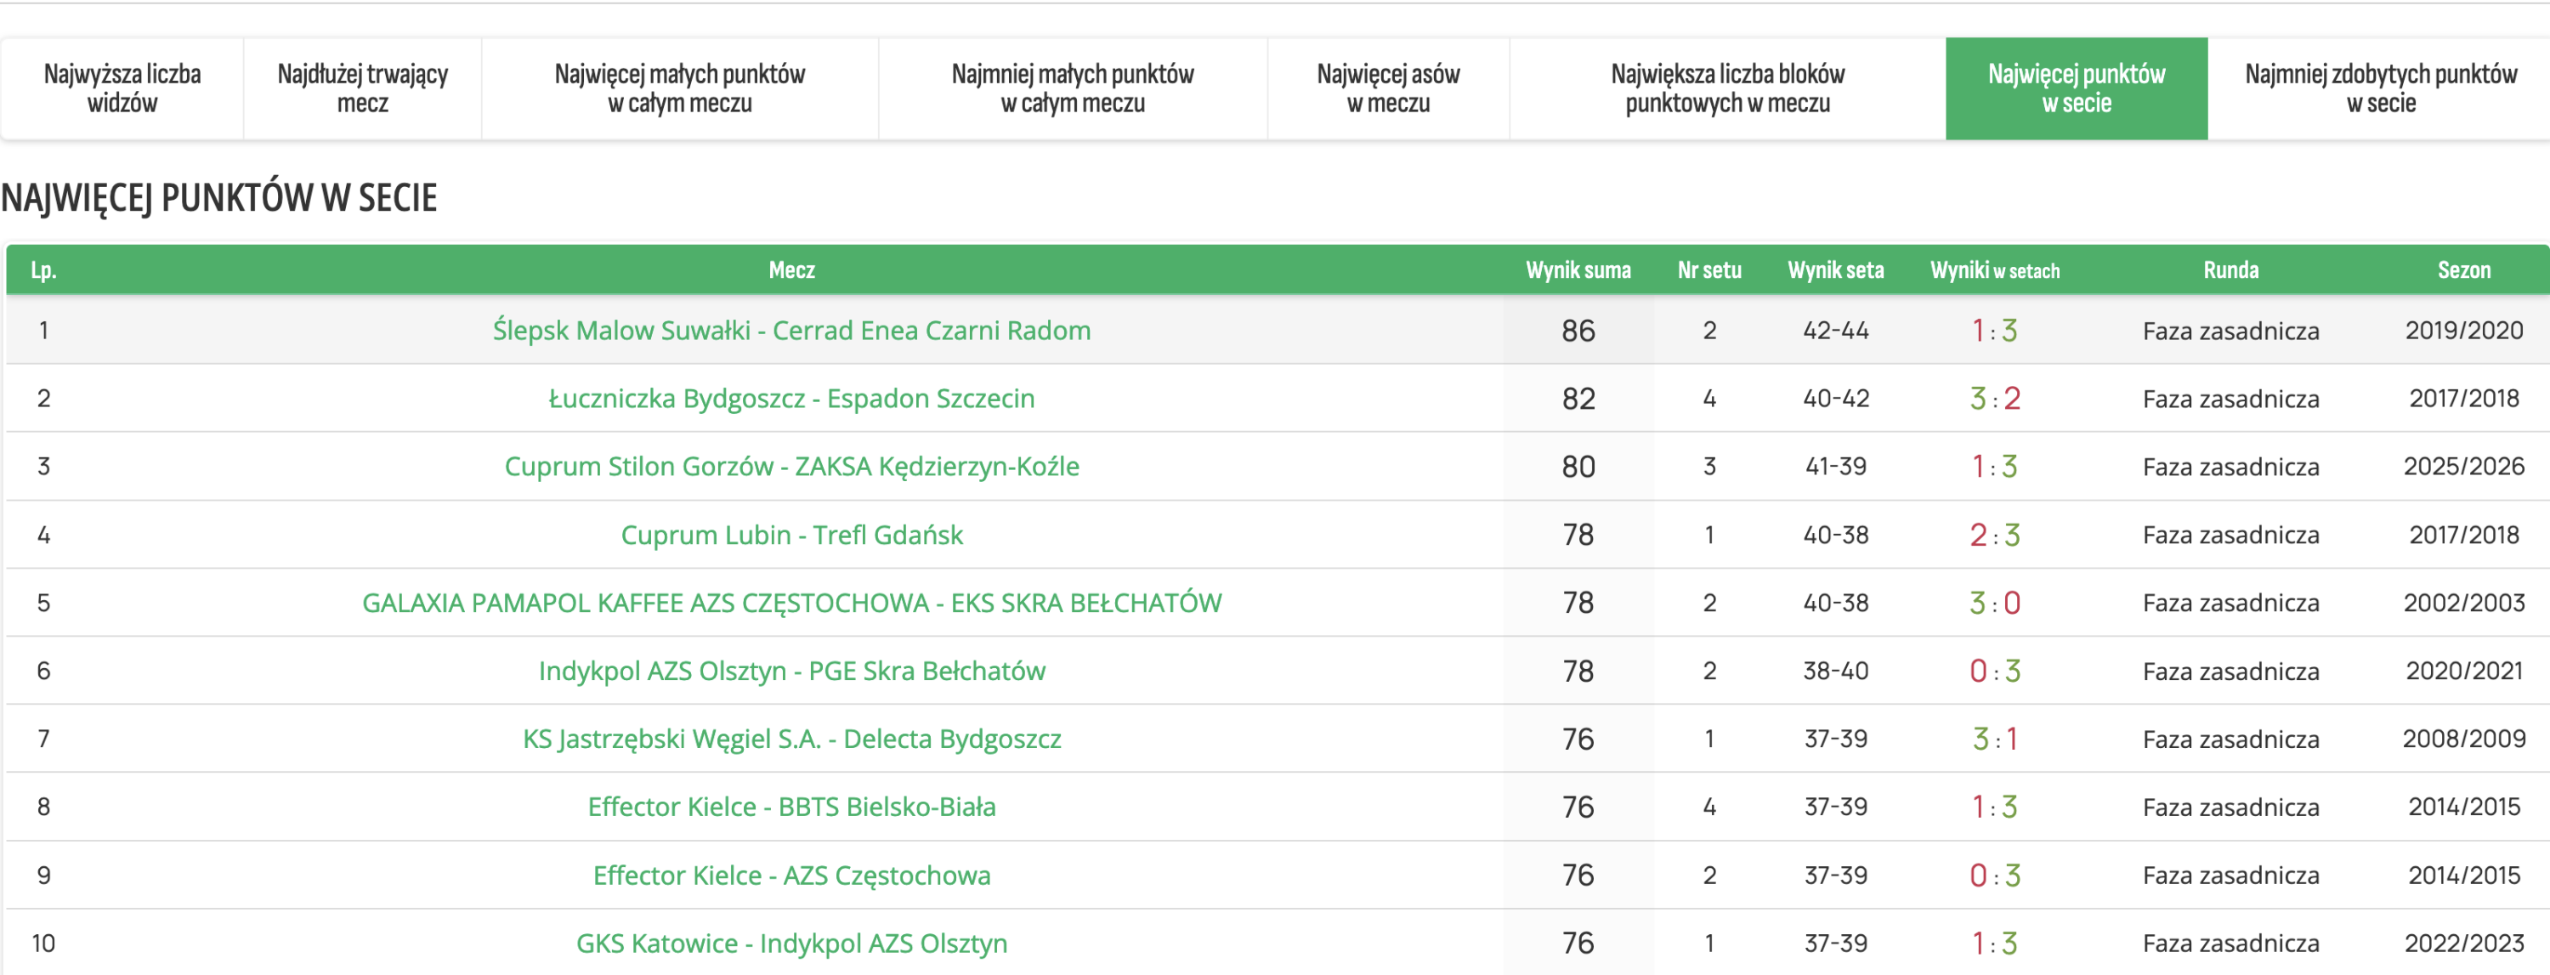The image size is (2550, 975).
Task: Open Najmniej małych punktów w całym meczu tab
Action: tap(1072, 88)
